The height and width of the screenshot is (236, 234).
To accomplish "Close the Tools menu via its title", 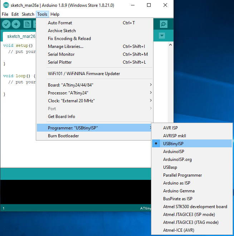I will 42,14.
